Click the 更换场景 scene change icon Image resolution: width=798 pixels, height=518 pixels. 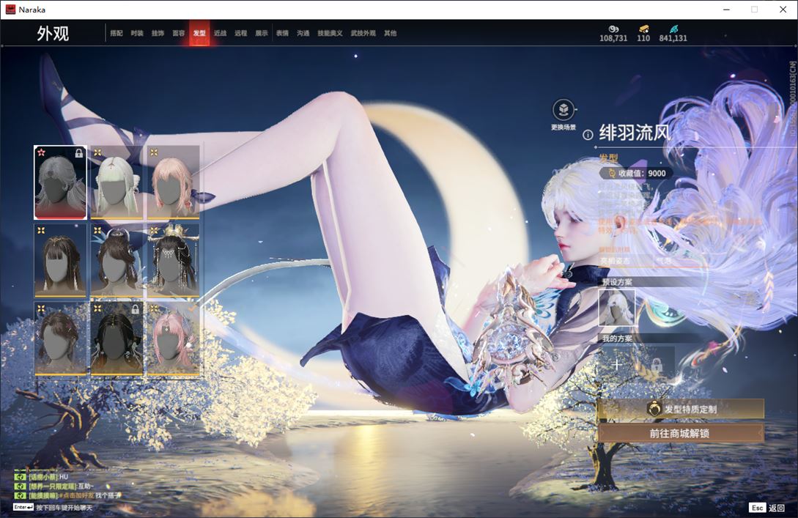(564, 110)
